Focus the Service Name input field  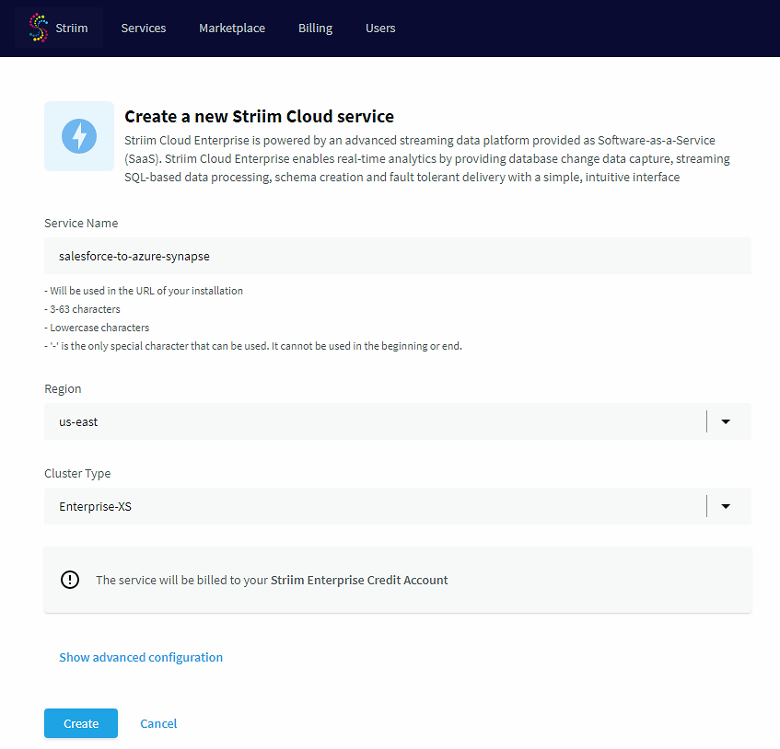pos(398,256)
